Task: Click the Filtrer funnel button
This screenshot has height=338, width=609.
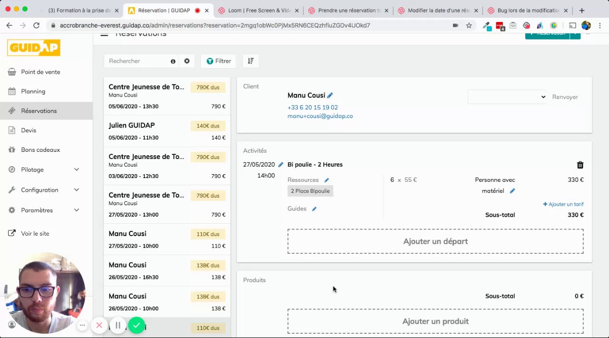Action: [x=218, y=61]
